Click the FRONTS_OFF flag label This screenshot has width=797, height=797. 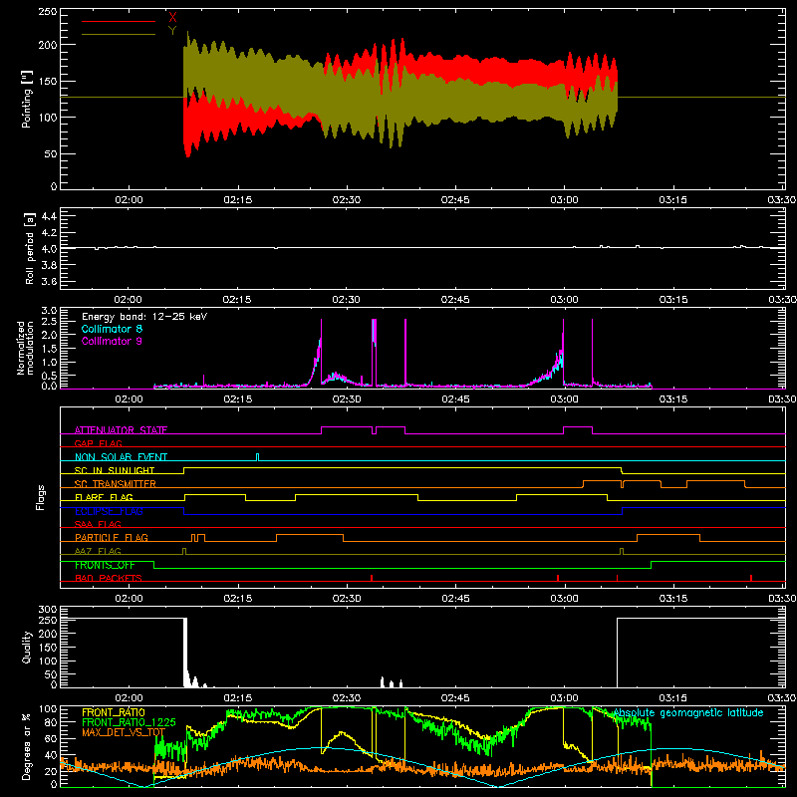pyautogui.click(x=105, y=565)
